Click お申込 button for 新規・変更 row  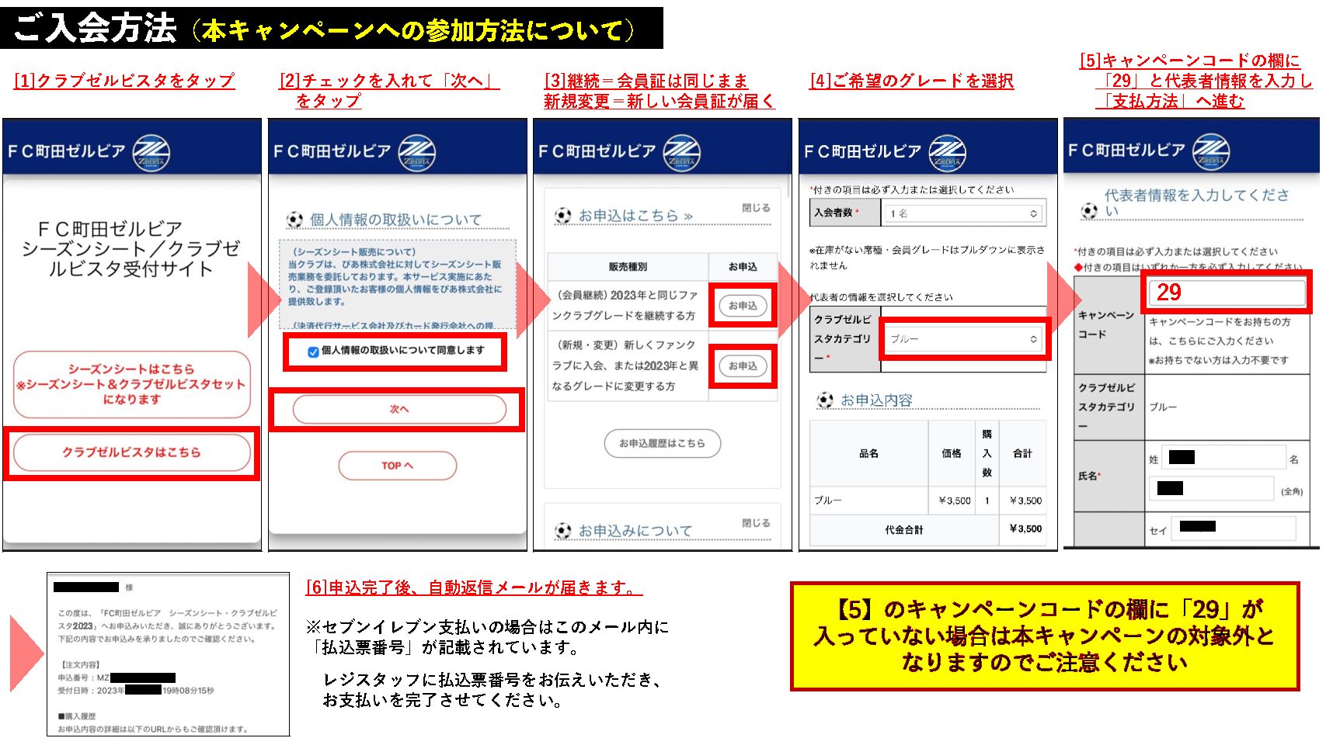click(x=743, y=366)
